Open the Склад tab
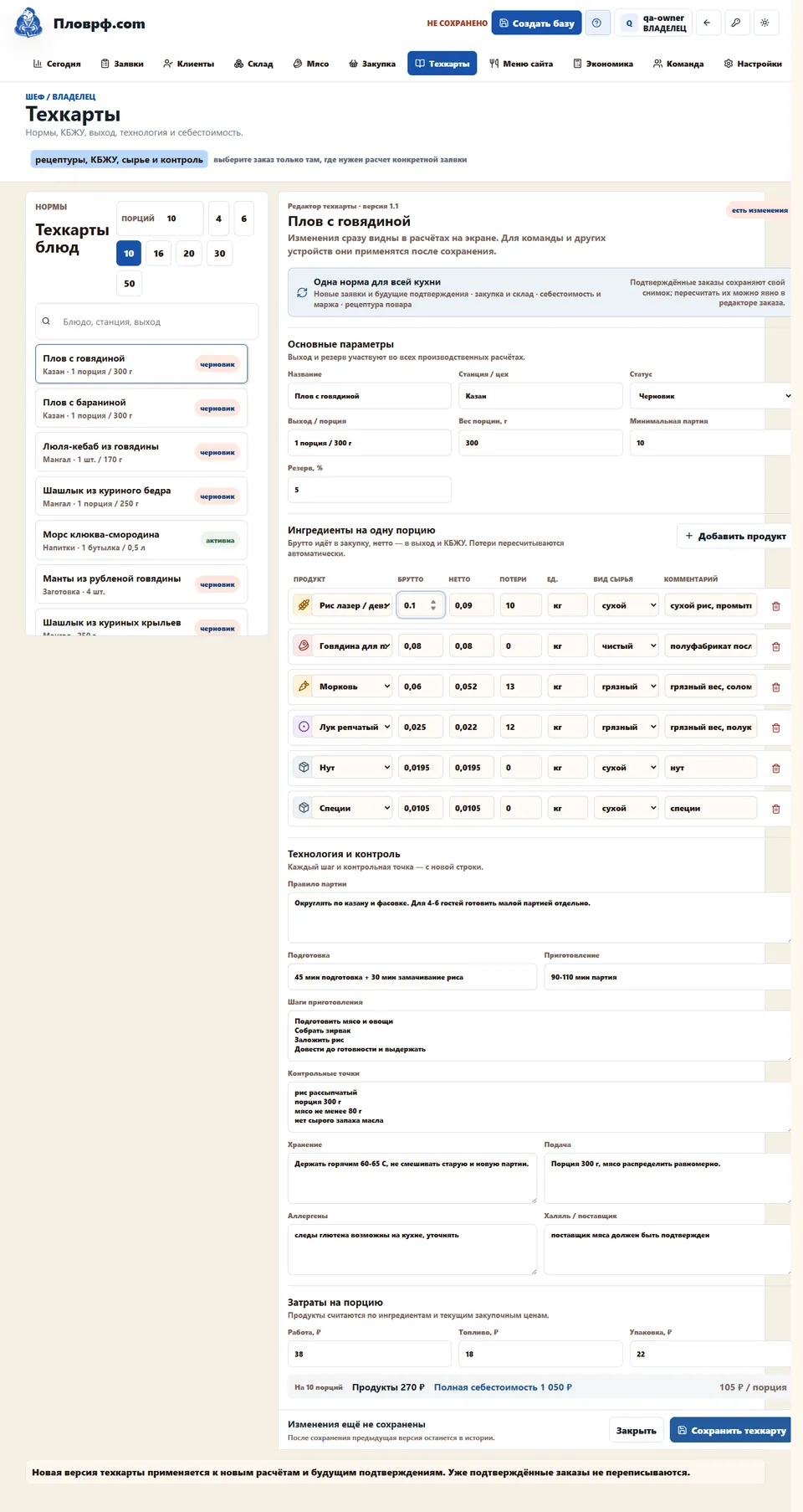The image size is (803, 1512). click(253, 64)
